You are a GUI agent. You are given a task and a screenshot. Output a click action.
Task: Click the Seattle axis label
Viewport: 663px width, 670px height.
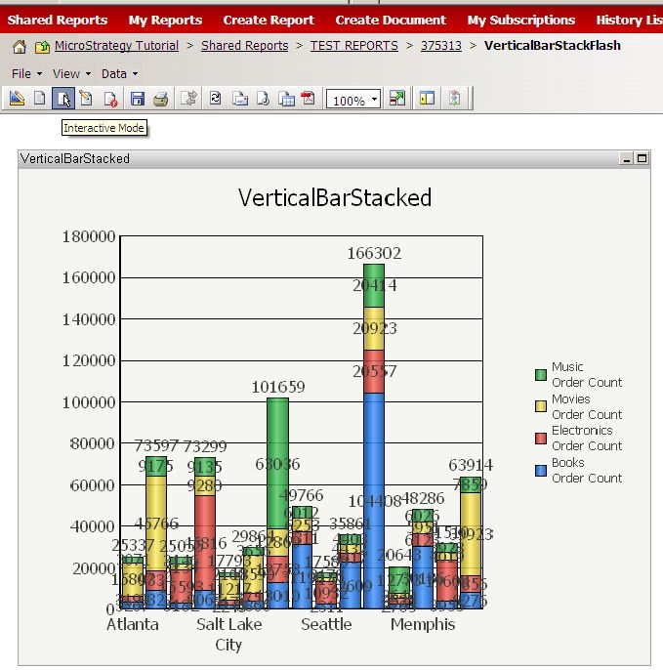[326, 625]
